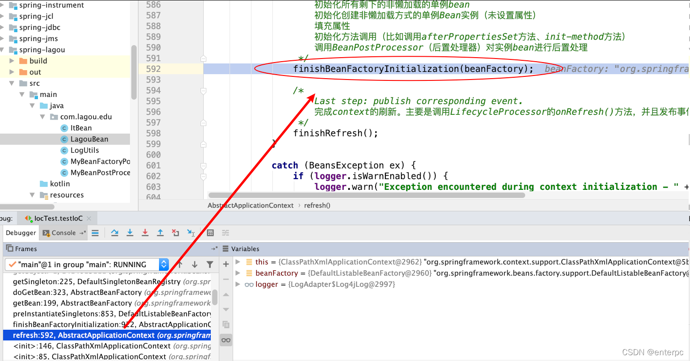Move watch up in Variables sidebar

(226, 294)
